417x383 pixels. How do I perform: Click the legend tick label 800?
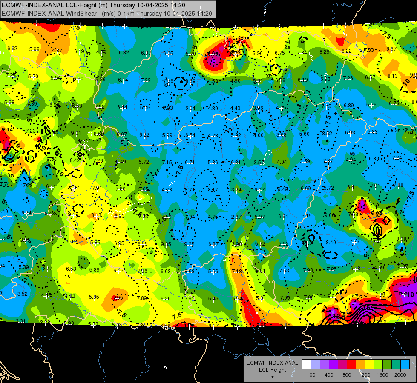pos(347,375)
